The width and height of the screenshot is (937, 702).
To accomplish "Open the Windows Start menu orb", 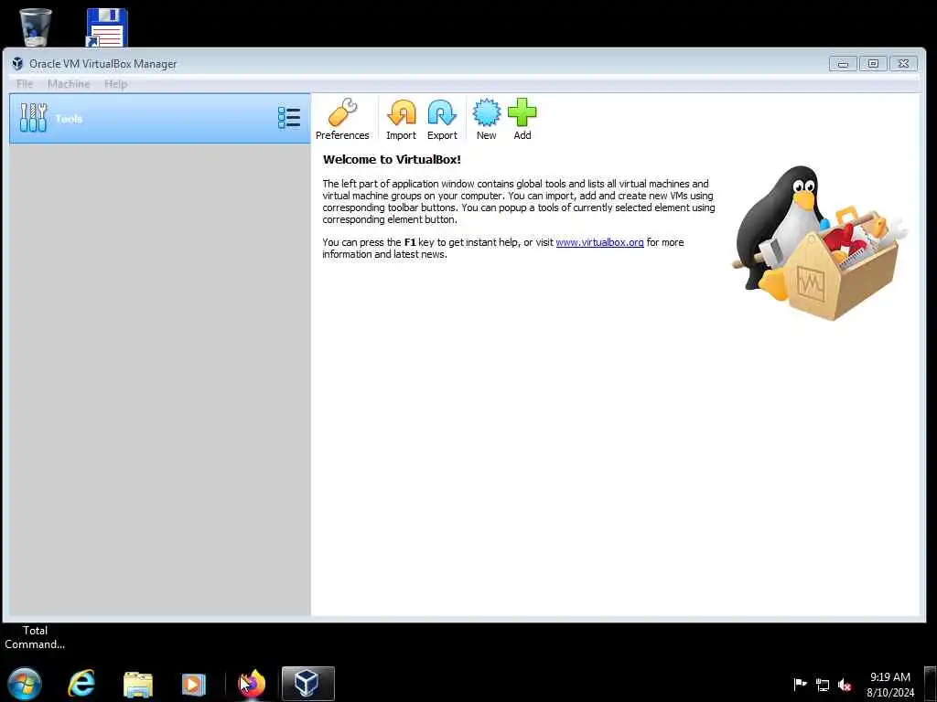I will tap(25, 684).
